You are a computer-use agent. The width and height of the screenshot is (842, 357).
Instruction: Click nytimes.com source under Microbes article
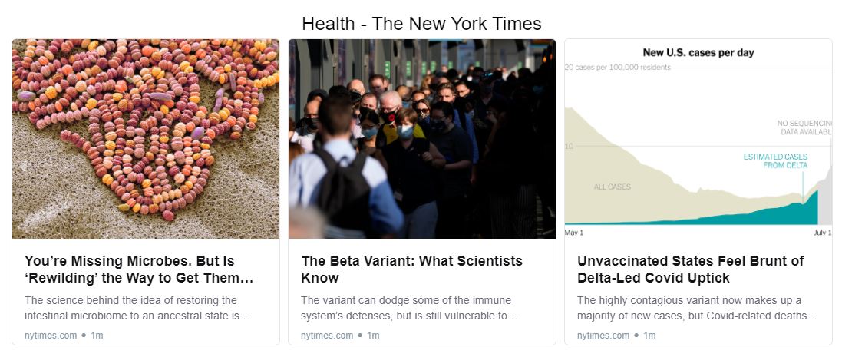51,336
